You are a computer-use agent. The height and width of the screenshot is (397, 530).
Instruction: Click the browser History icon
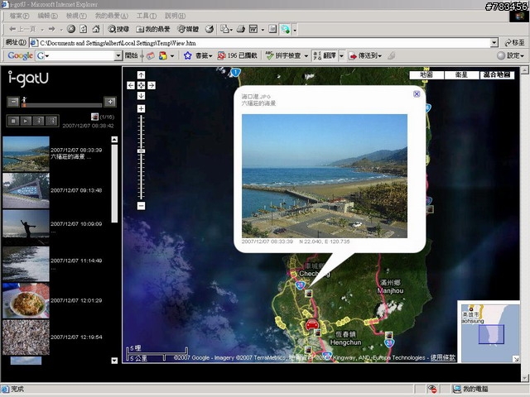[x=210, y=30]
